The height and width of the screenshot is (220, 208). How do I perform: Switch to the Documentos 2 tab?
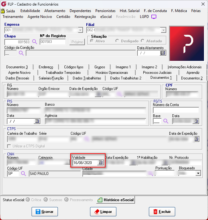[x=192, y=78]
